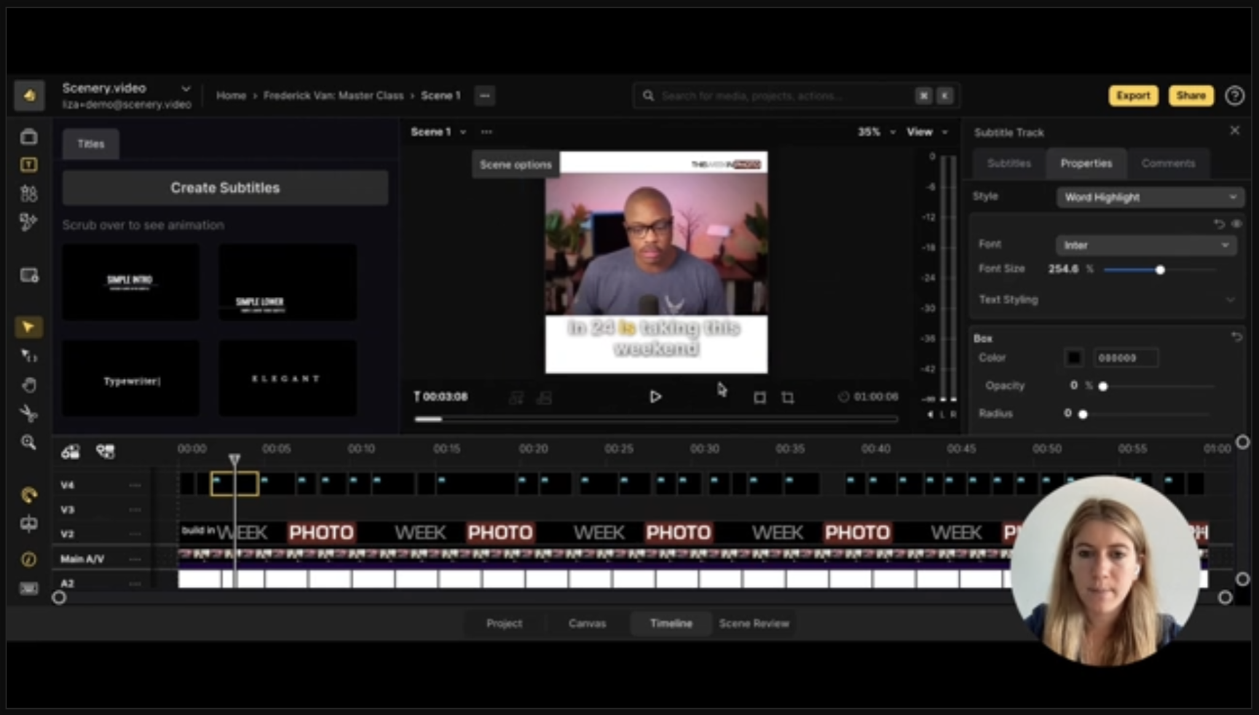This screenshot has width=1259, height=715.
Task: Switch to the Subtitles tab
Action: click(1009, 164)
